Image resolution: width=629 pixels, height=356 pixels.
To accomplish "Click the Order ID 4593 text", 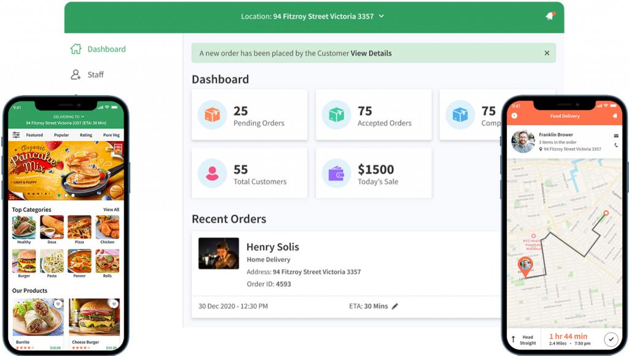I will pos(269,284).
